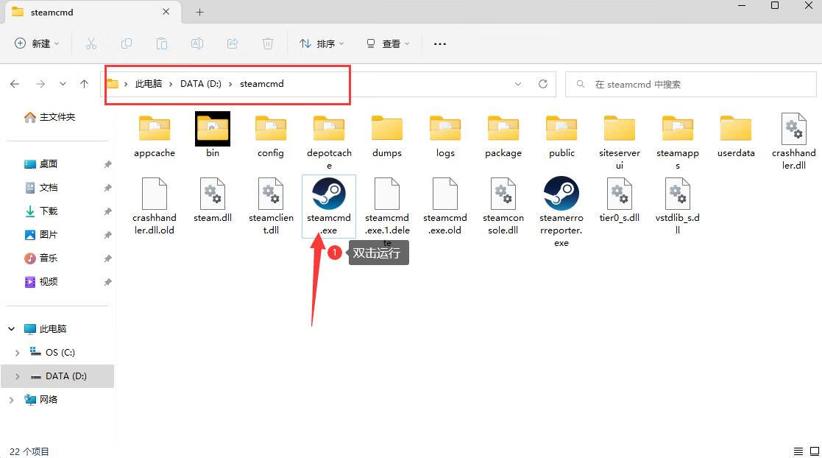Image resolution: width=822 pixels, height=458 pixels.
Task: Open the 排序 sort dropdown
Action: click(322, 44)
